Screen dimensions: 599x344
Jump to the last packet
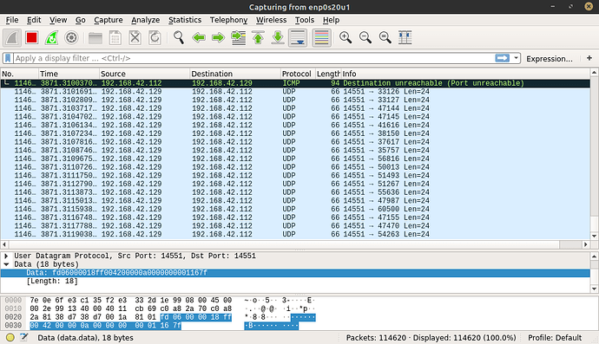pyautogui.click(x=278, y=38)
